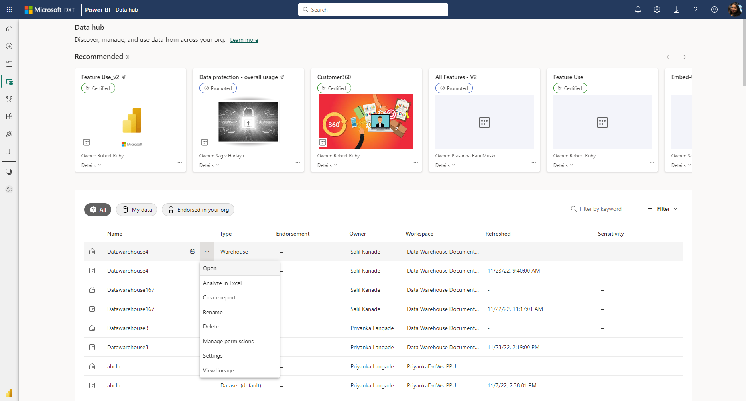Show previous recommended items arrow
The image size is (746, 401).
(668, 57)
